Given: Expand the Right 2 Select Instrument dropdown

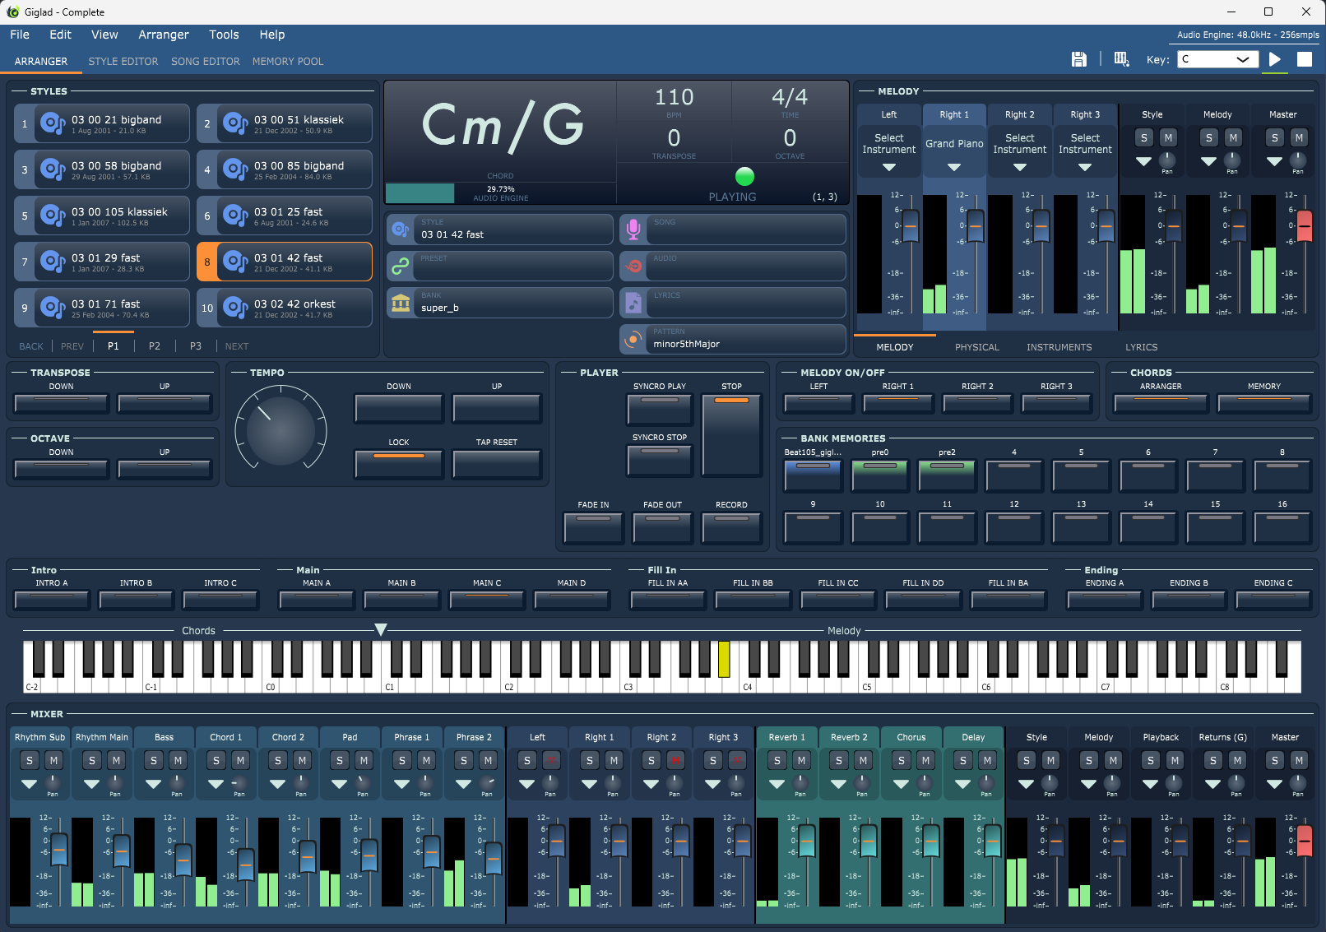Looking at the screenshot, I should (1019, 167).
